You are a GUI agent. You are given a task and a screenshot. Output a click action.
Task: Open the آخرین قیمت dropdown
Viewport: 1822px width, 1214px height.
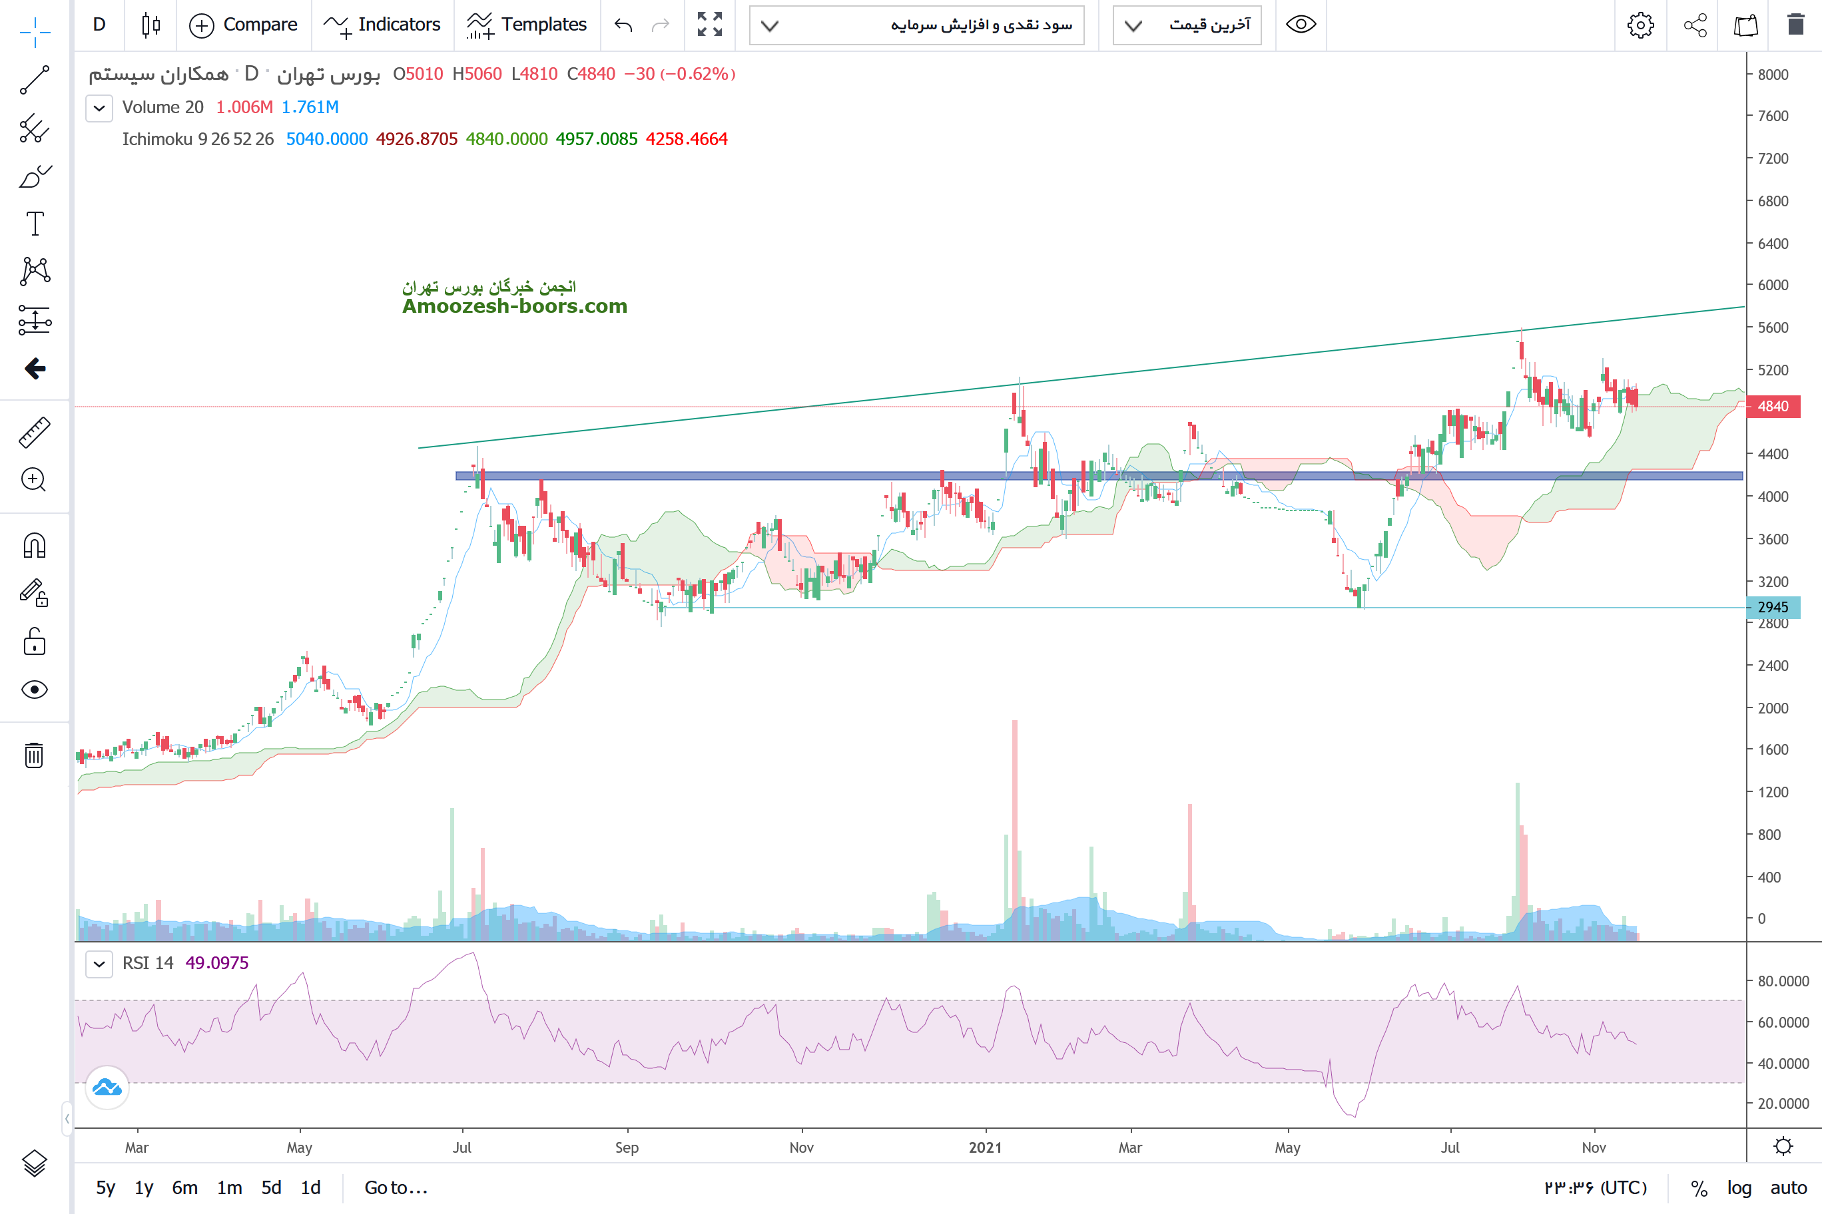[x=1187, y=25]
